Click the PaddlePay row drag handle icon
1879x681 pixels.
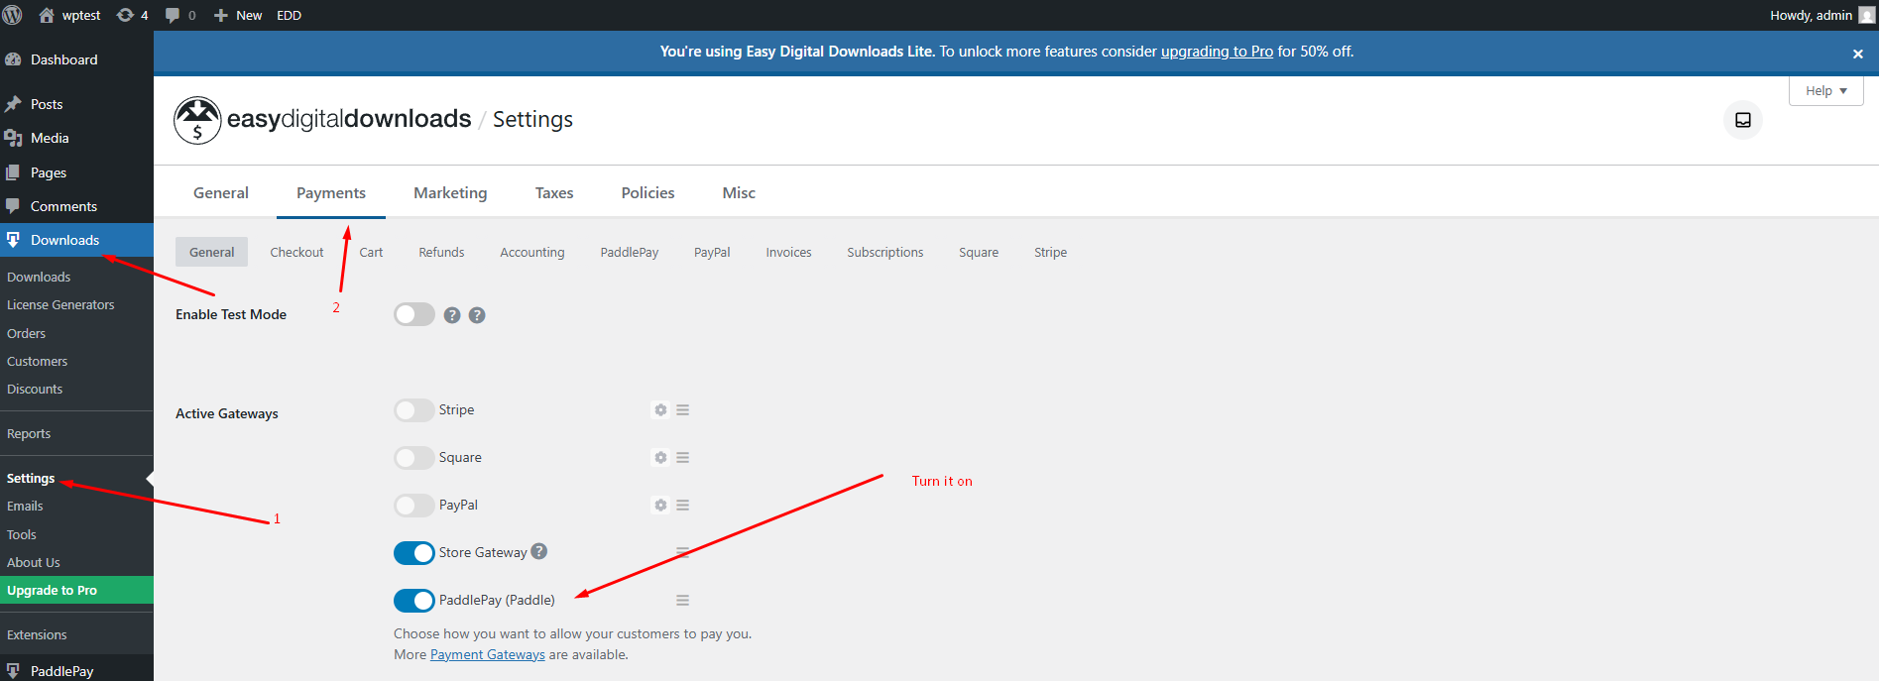[682, 601]
